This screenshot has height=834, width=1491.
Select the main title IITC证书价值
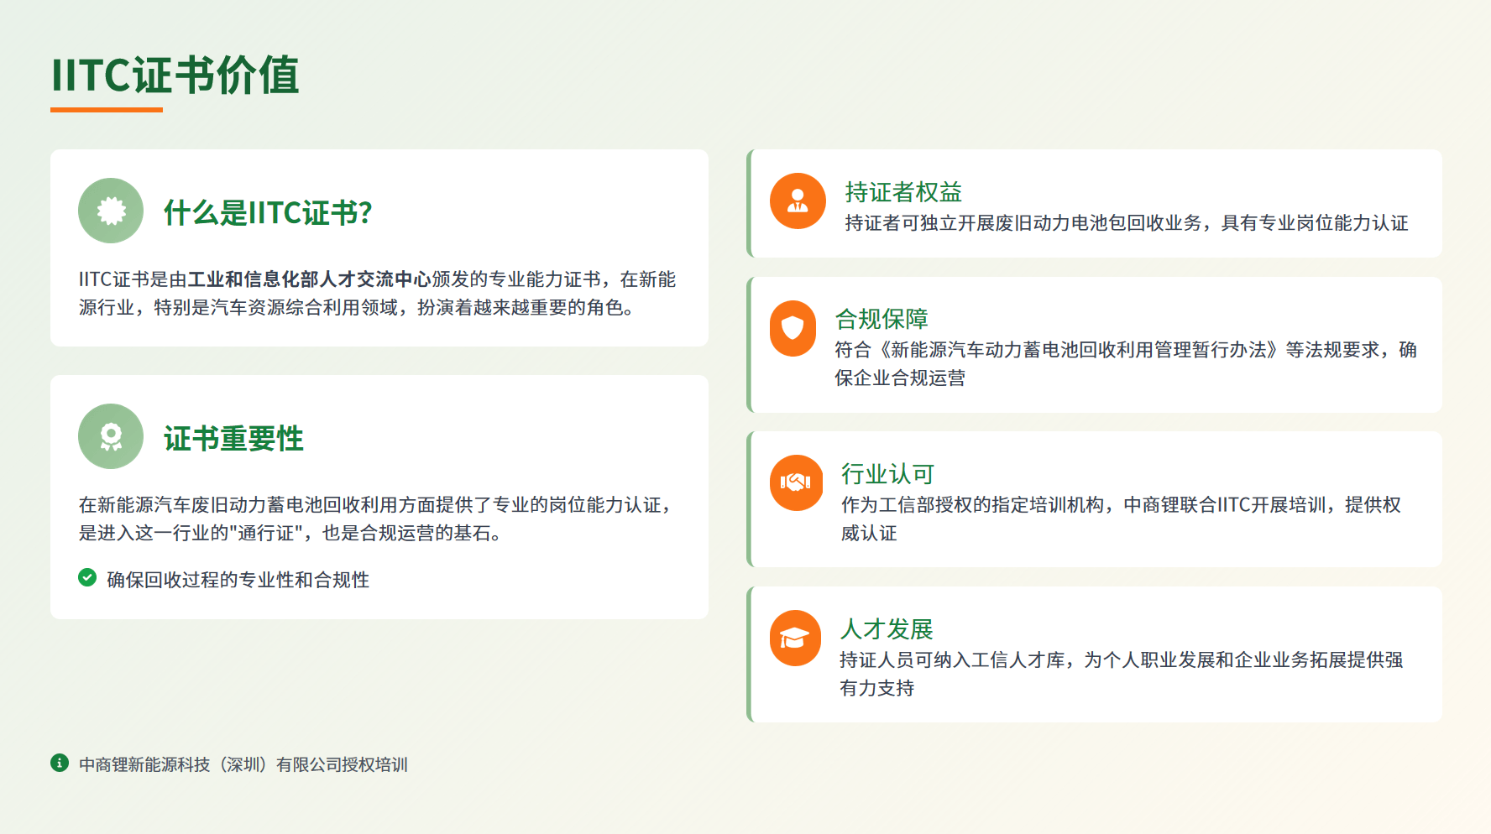pyautogui.click(x=175, y=75)
